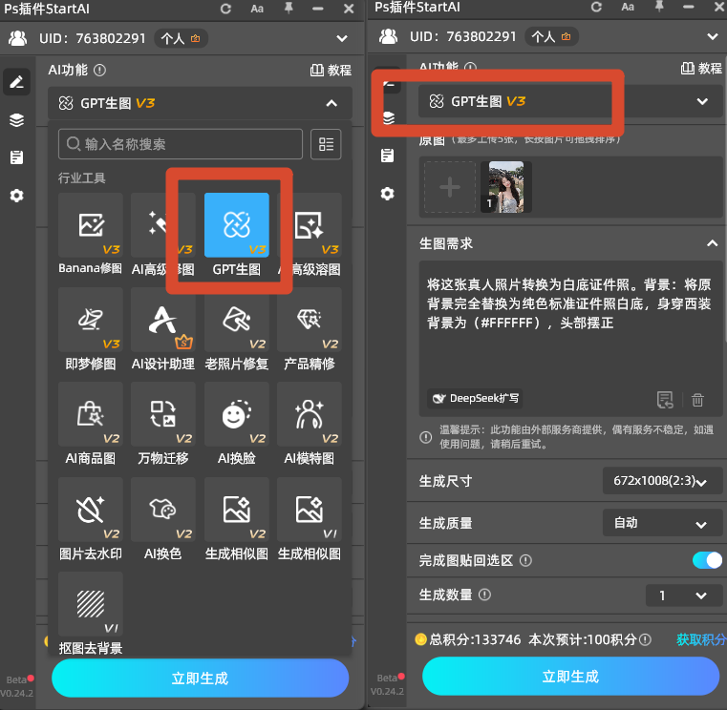727x710 pixels.
Task: Open 教程 link in right panel
Action: 701,68
